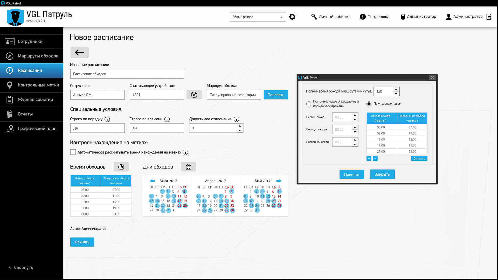Increase Первый обход time
Viewport: 498px width, 280px height.
pyautogui.click(x=355, y=115)
